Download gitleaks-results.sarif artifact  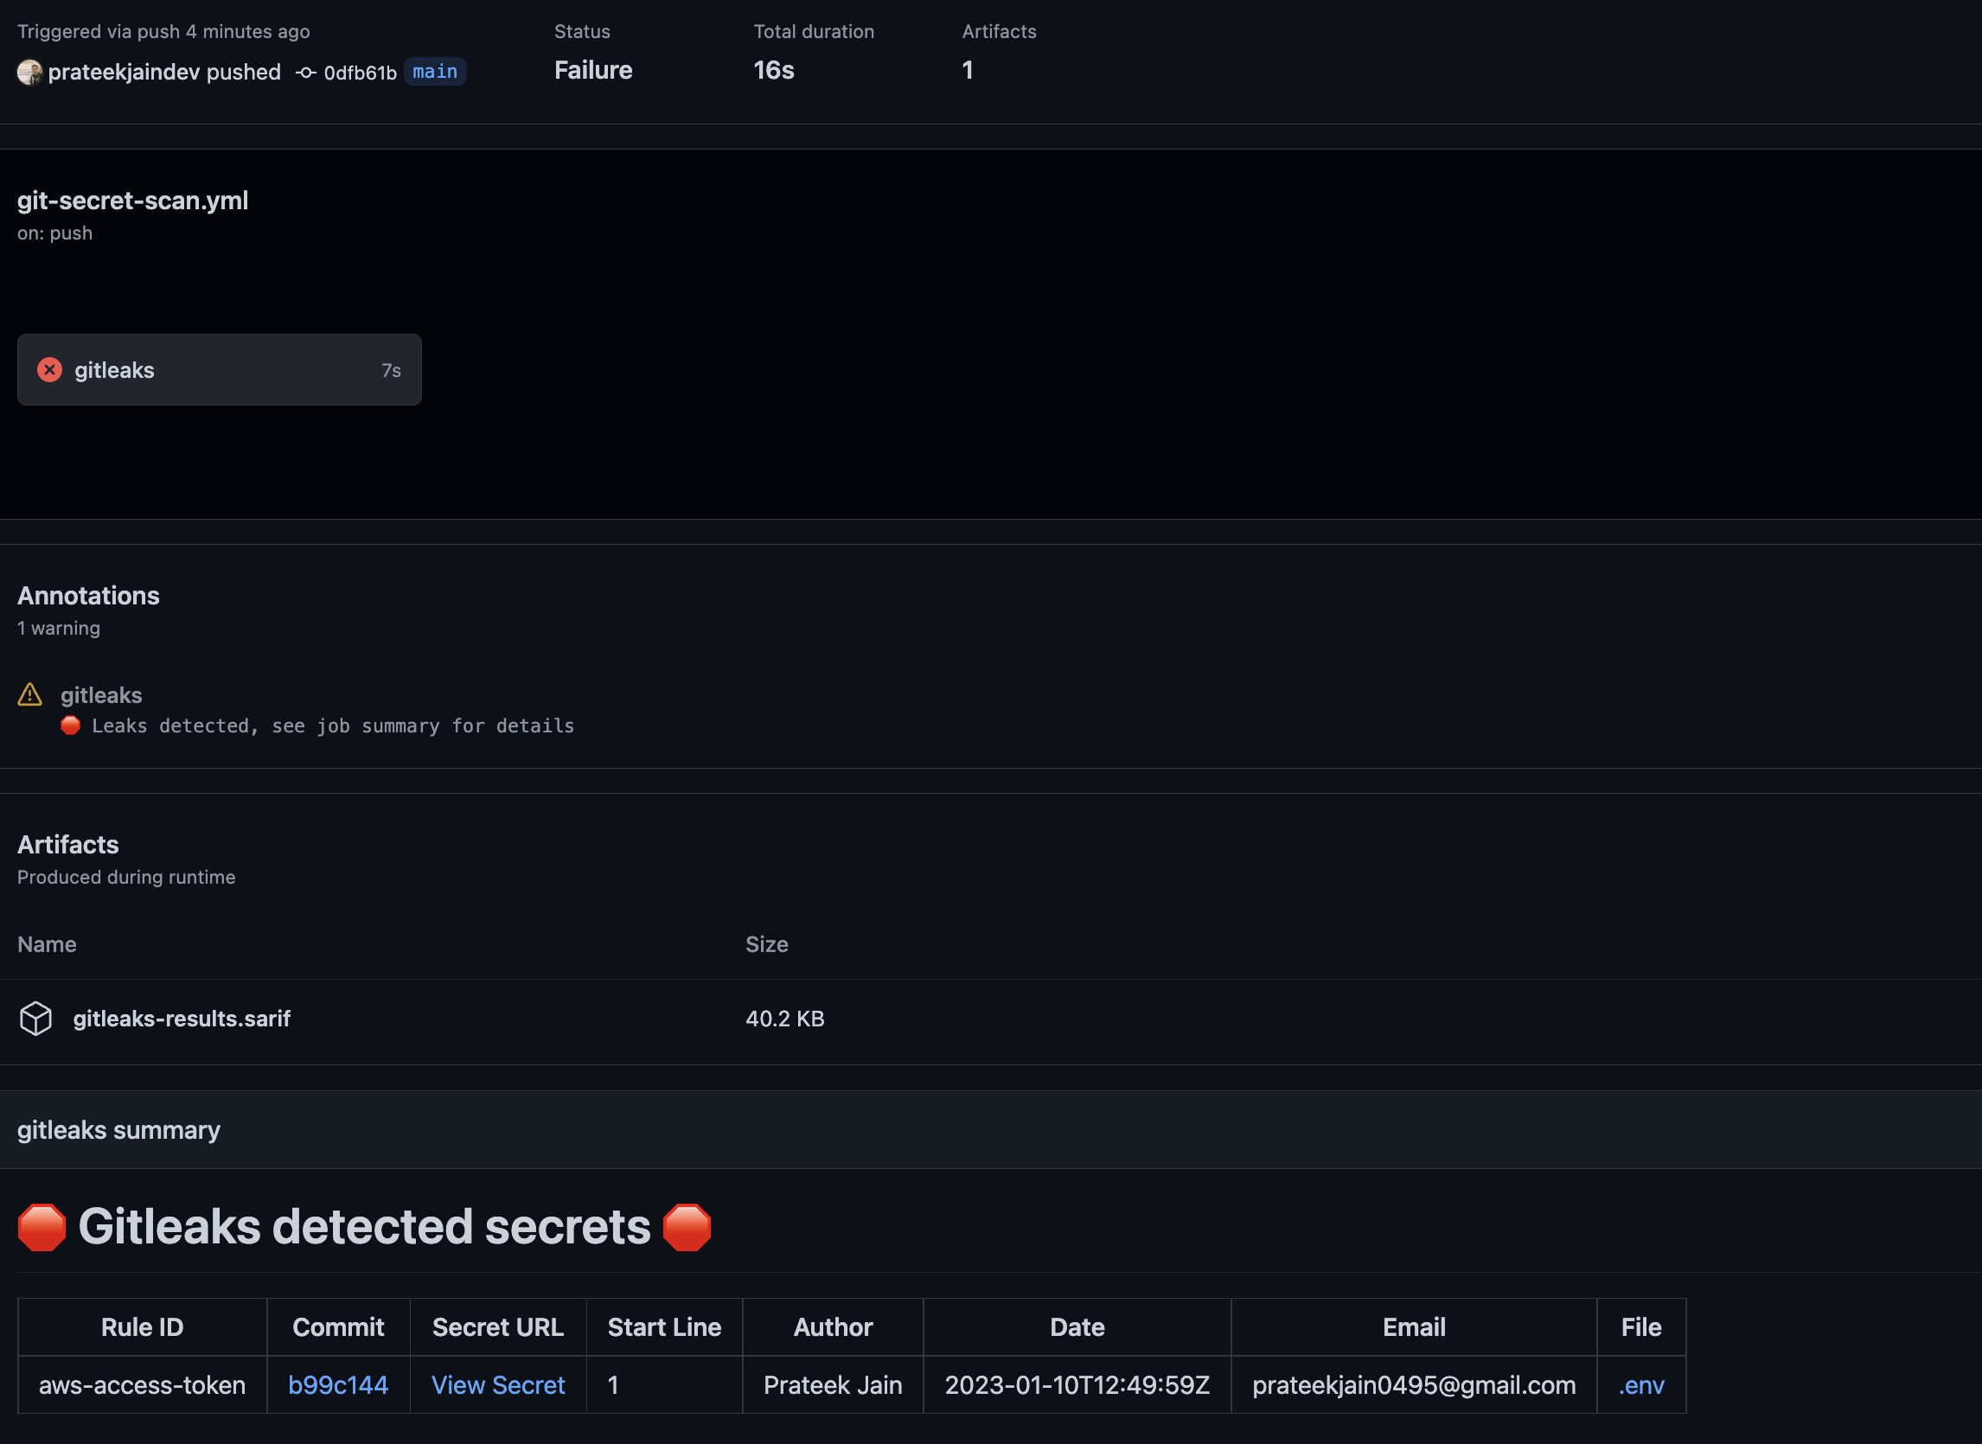[181, 1019]
